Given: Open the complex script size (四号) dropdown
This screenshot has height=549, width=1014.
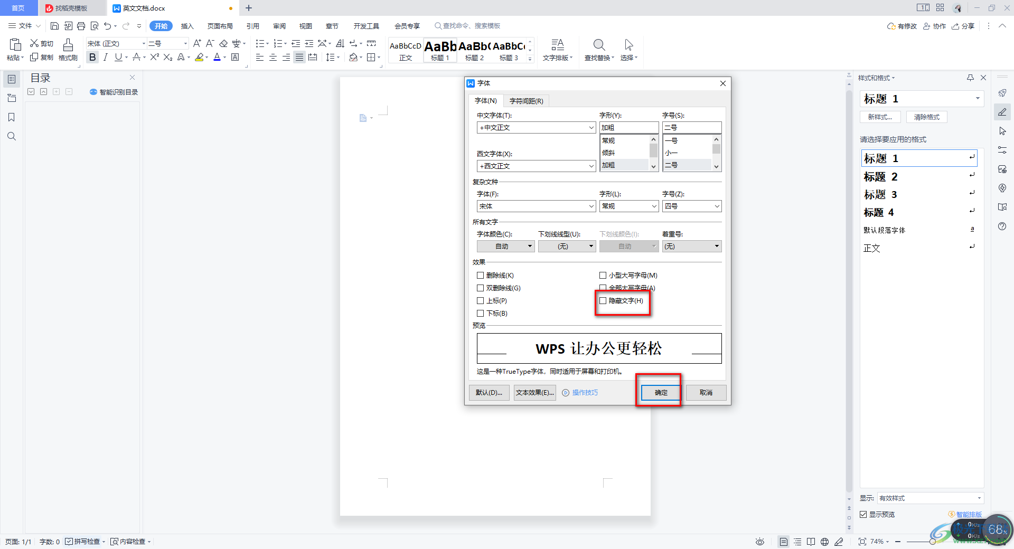Looking at the screenshot, I should click(692, 206).
